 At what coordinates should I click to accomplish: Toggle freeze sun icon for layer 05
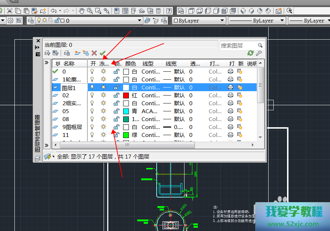(104, 111)
